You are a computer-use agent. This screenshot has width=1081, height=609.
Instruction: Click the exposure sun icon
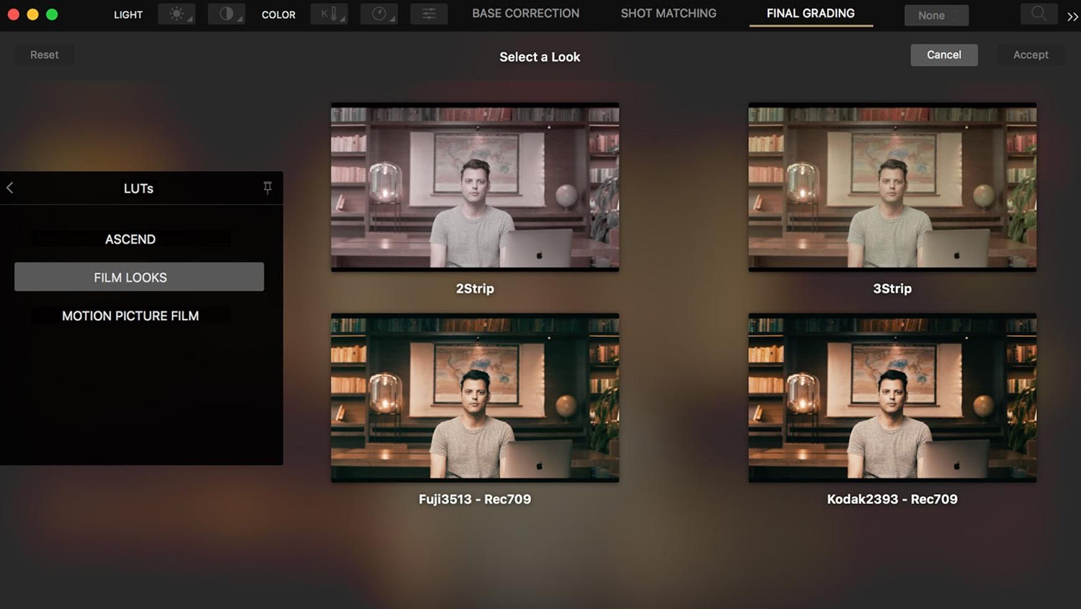pos(176,14)
